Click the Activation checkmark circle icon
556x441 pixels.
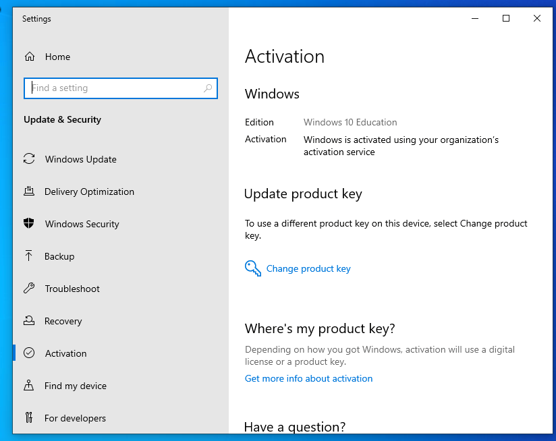click(29, 353)
